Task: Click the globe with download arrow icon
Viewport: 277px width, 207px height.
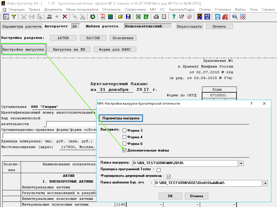Action: 235,17
